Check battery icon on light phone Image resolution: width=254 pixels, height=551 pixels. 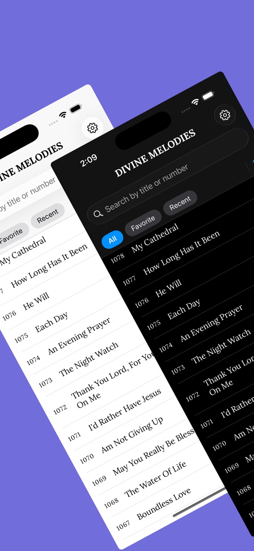coord(76,108)
